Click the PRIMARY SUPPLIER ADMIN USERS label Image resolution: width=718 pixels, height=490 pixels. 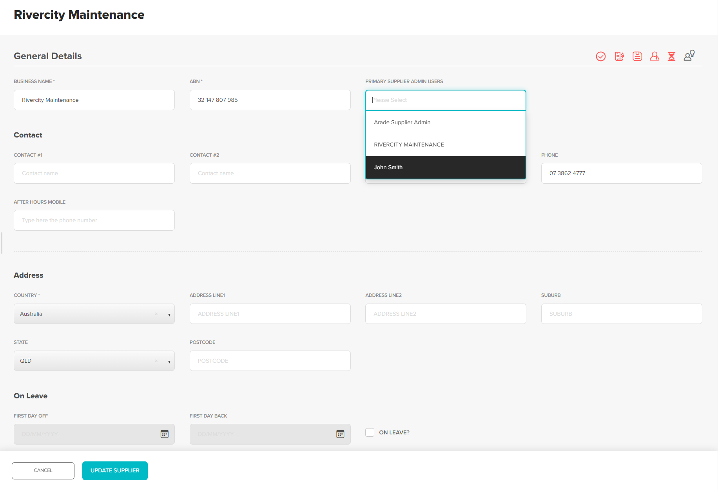pos(404,81)
